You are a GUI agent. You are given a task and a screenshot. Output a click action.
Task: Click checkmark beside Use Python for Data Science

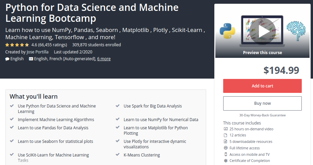12,106
